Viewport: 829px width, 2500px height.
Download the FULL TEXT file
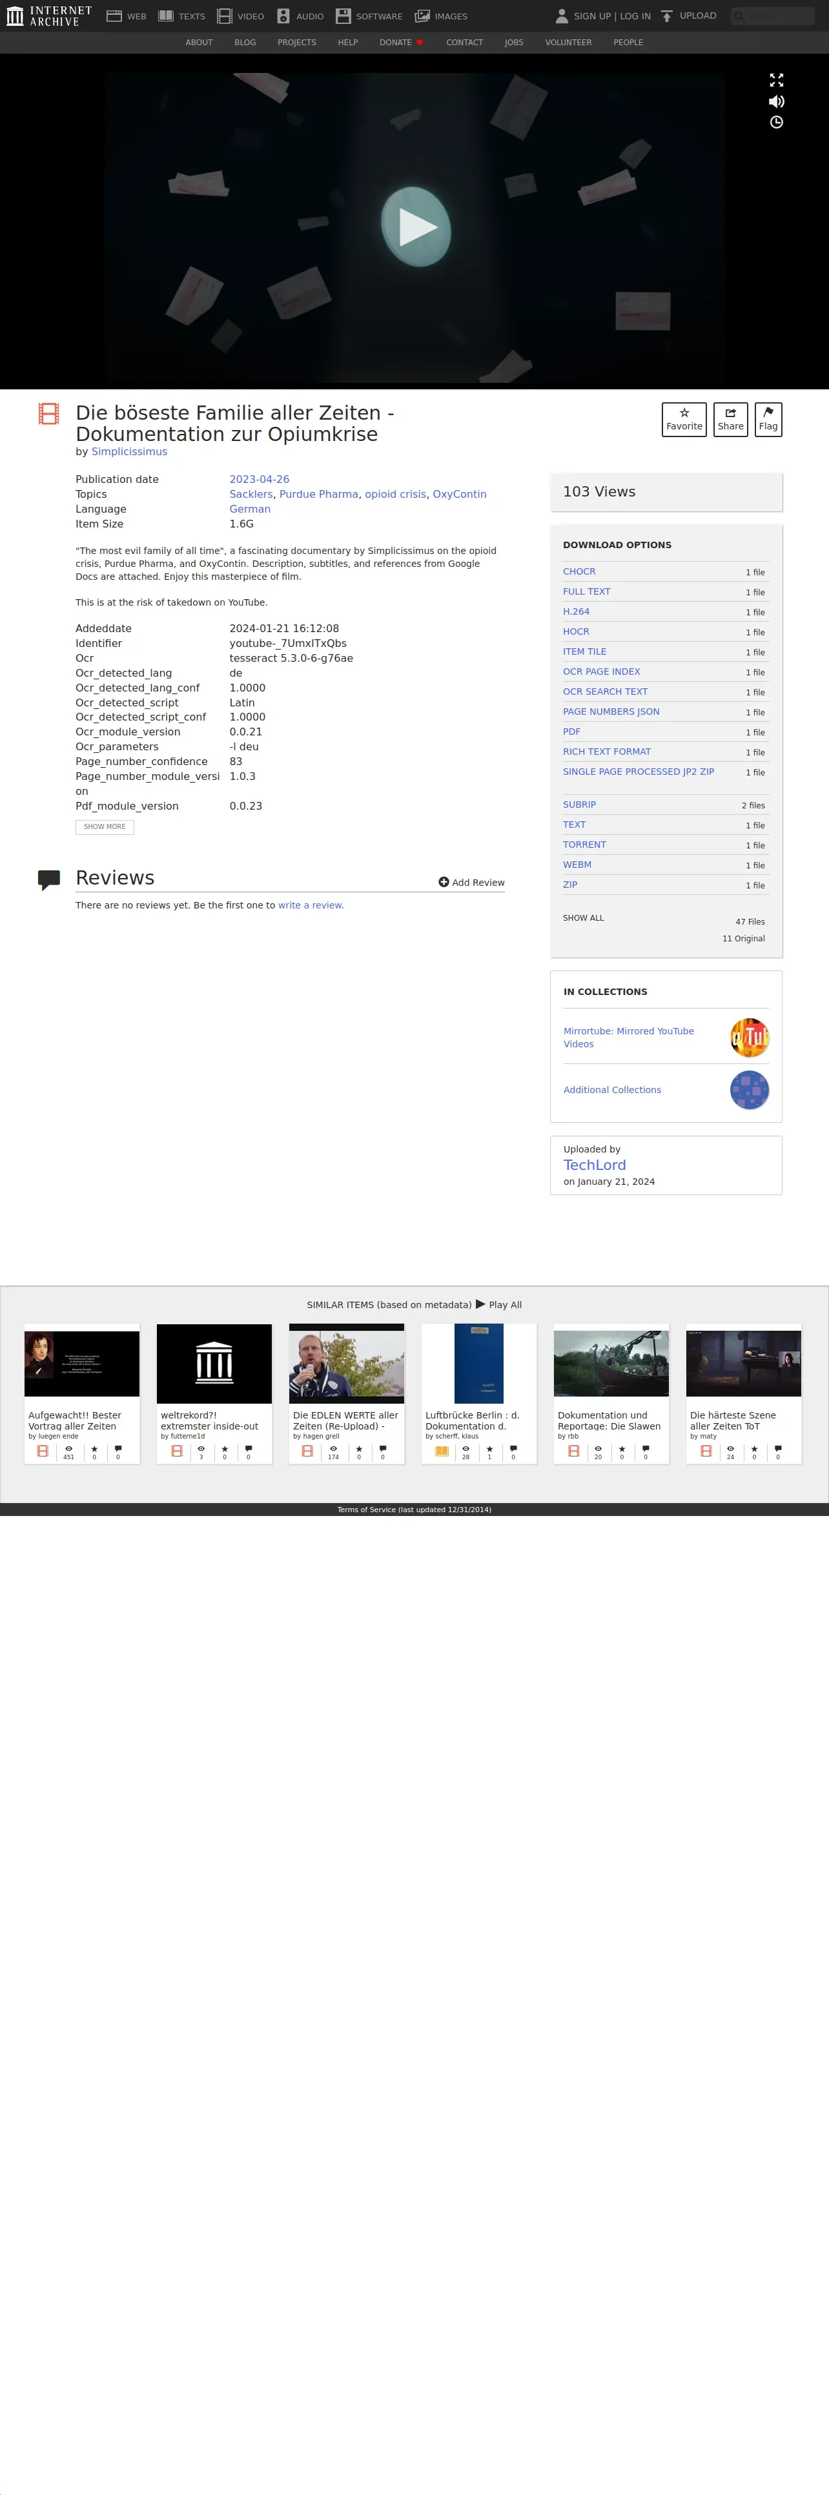(x=588, y=592)
